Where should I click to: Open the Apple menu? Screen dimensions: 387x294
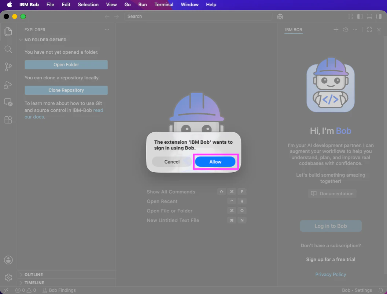(x=9, y=5)
